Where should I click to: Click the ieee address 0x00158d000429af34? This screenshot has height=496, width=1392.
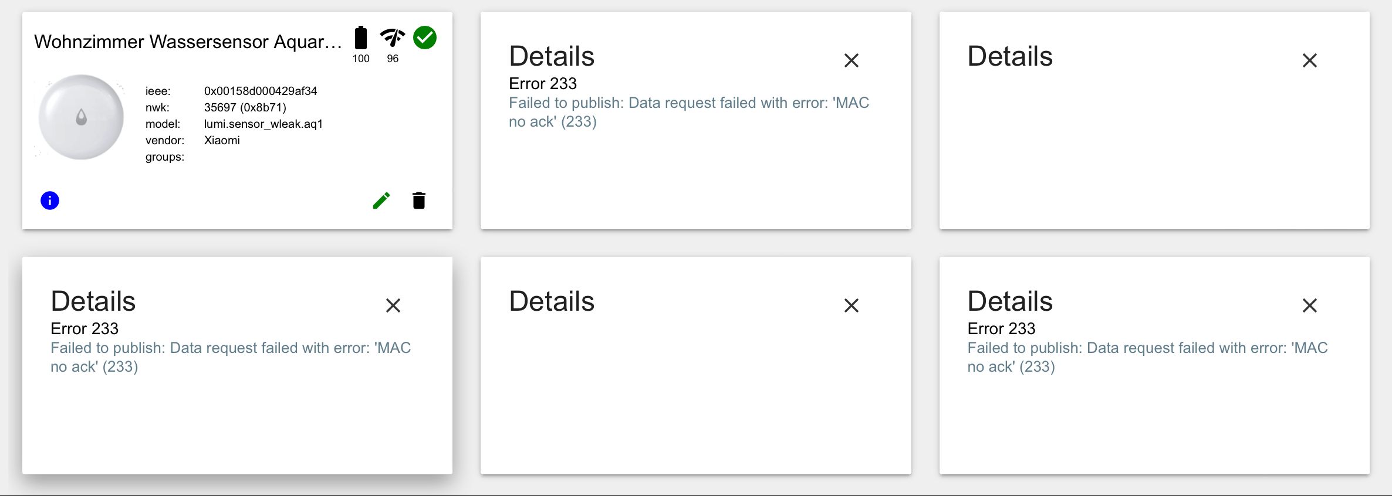261,91
